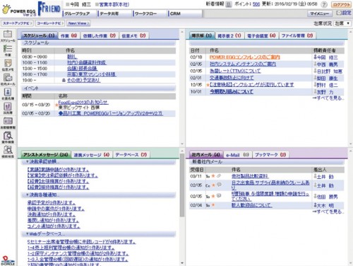This screenshot has height=266, width=353.
Task: Click the コーポレートナビ button
Action: pyautogui.click(x=50, y=23)
